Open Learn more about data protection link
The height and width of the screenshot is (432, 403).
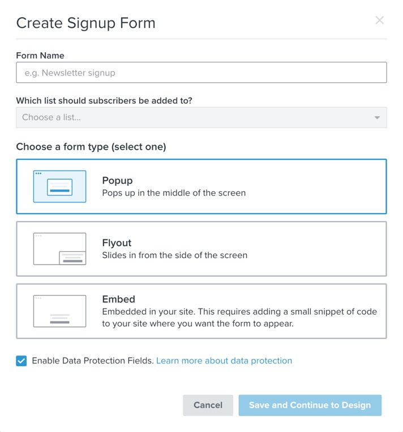[224, 361]
